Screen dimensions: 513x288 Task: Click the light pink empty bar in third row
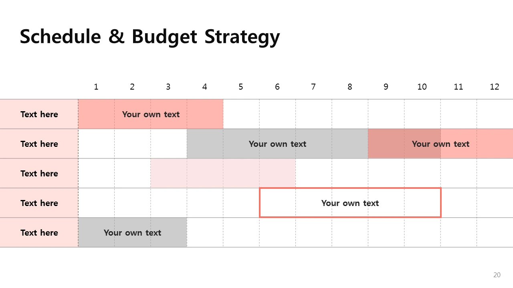click(223, 174)
